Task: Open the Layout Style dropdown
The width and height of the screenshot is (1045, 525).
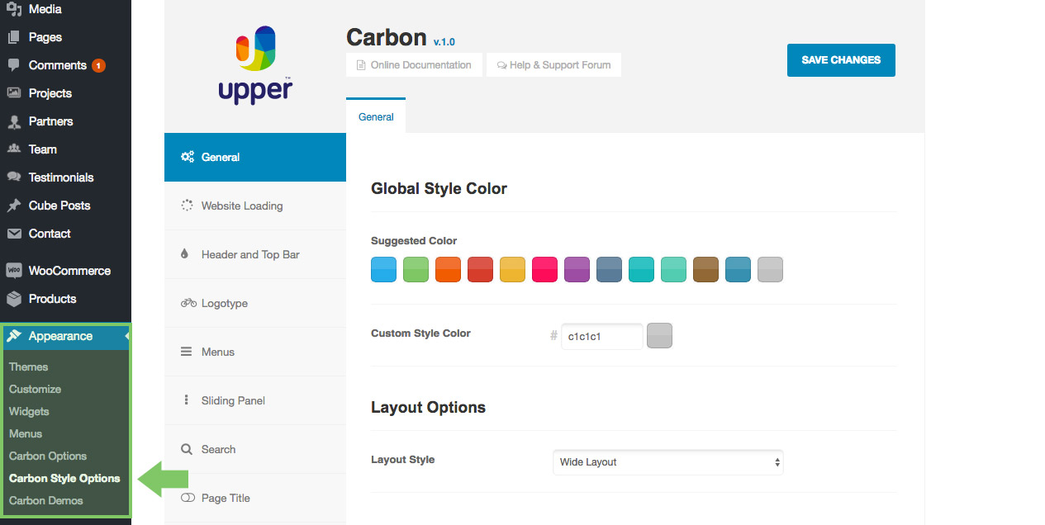Action: pos(667,462)
